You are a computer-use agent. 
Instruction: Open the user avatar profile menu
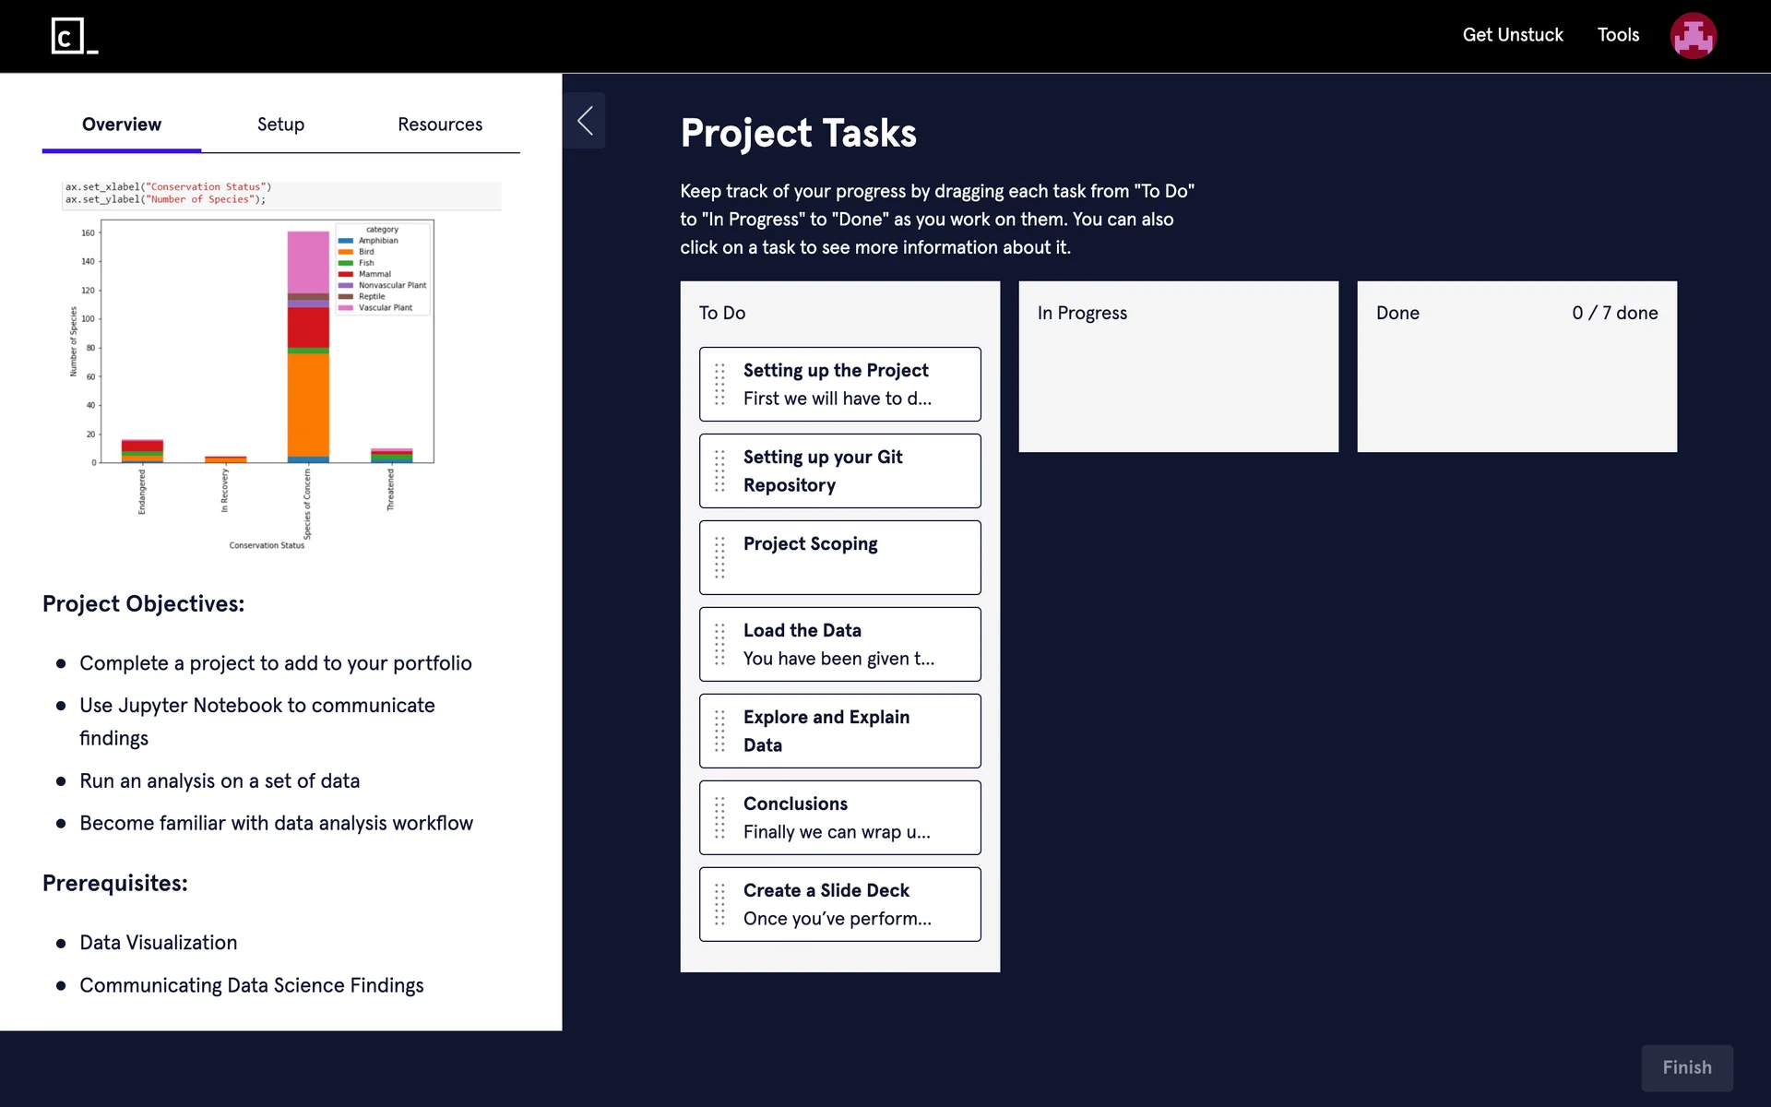tap(1693, 36)
